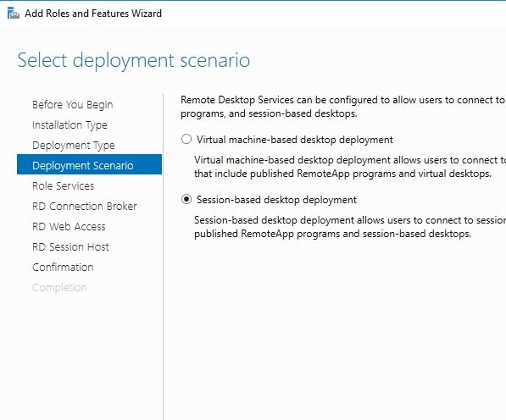Go to the RD Connection Broker step
This screenshot has width=506, height=420.
pyautogui.click(x=85, y=207)
